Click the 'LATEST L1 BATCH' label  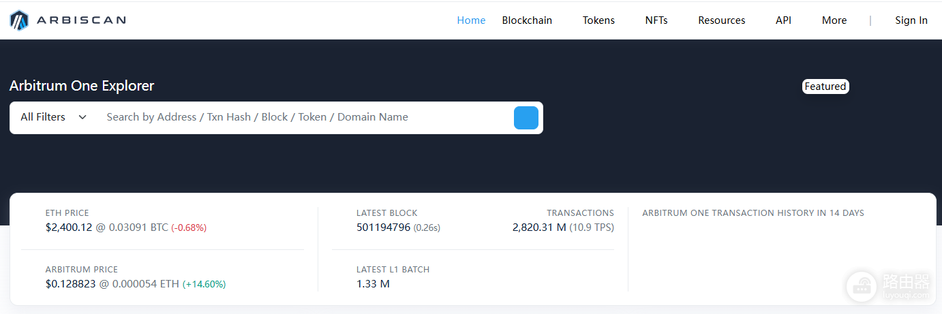393,270
